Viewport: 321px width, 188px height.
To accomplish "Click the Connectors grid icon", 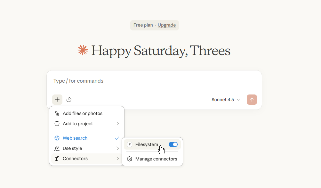I will click(x=57, y=159).
